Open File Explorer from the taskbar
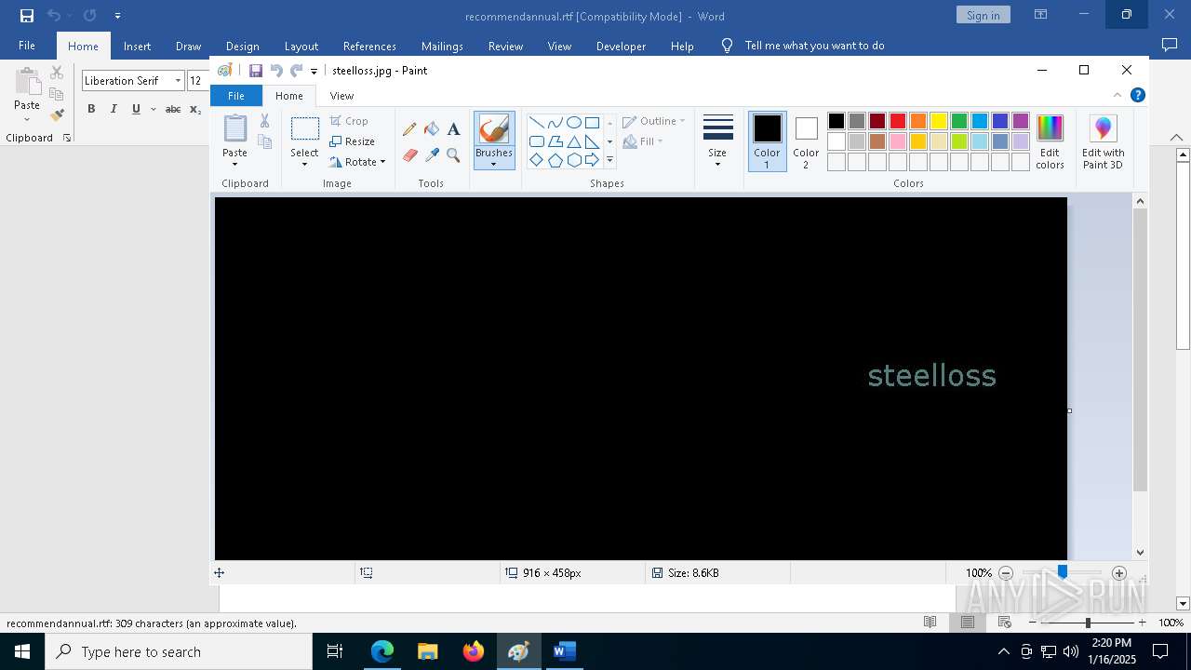 tap(428, 651)
